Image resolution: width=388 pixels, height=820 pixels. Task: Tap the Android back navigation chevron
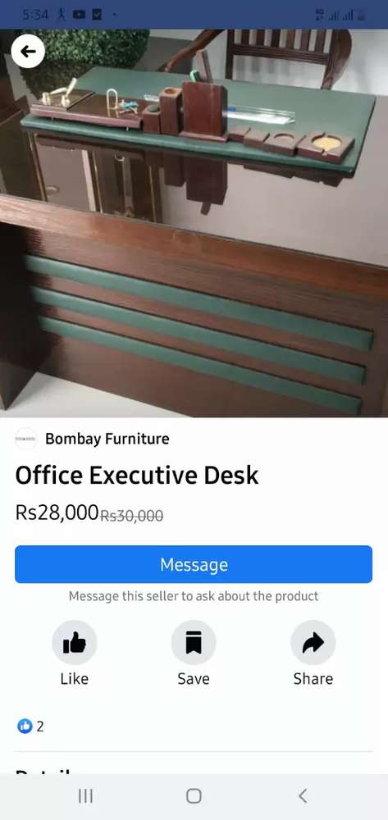tap(302, 796)
